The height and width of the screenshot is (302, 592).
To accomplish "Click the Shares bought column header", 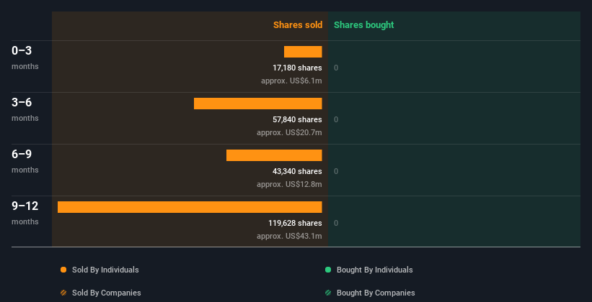I will pos(364,25).
